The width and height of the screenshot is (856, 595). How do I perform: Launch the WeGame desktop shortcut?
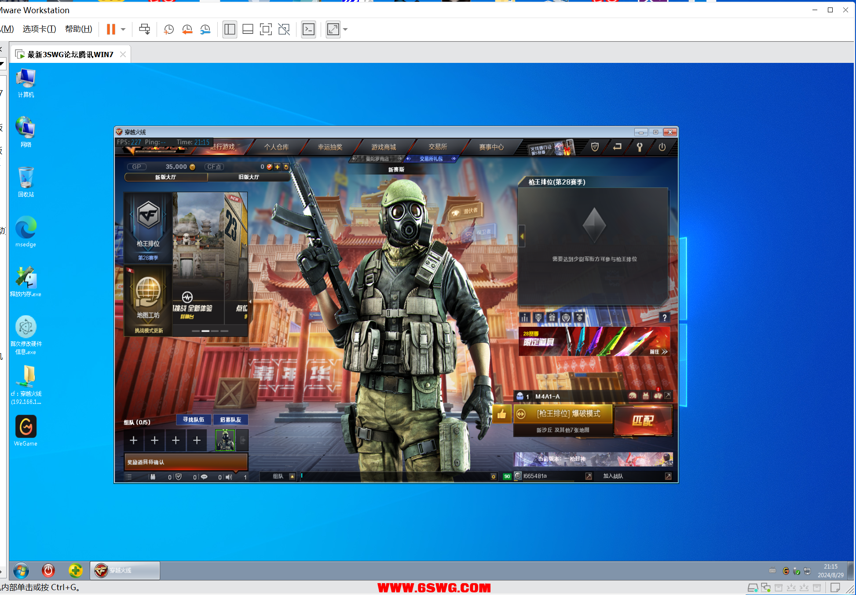click(26, 431)
